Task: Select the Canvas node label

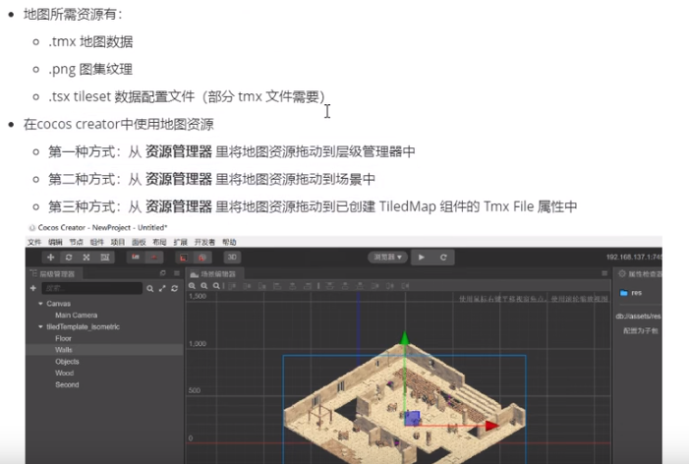Action: (58, 304)
